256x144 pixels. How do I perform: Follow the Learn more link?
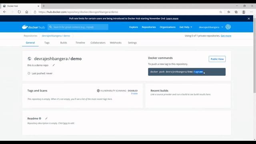(x=172, y=18)
